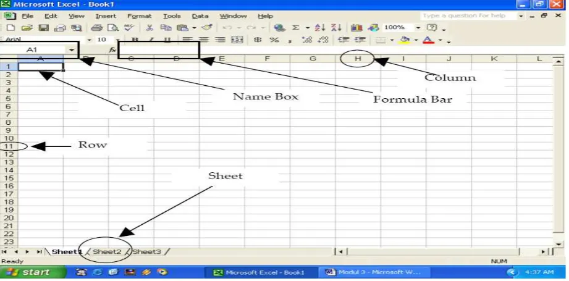Insert hyperlink globe icon

(279, 28)
